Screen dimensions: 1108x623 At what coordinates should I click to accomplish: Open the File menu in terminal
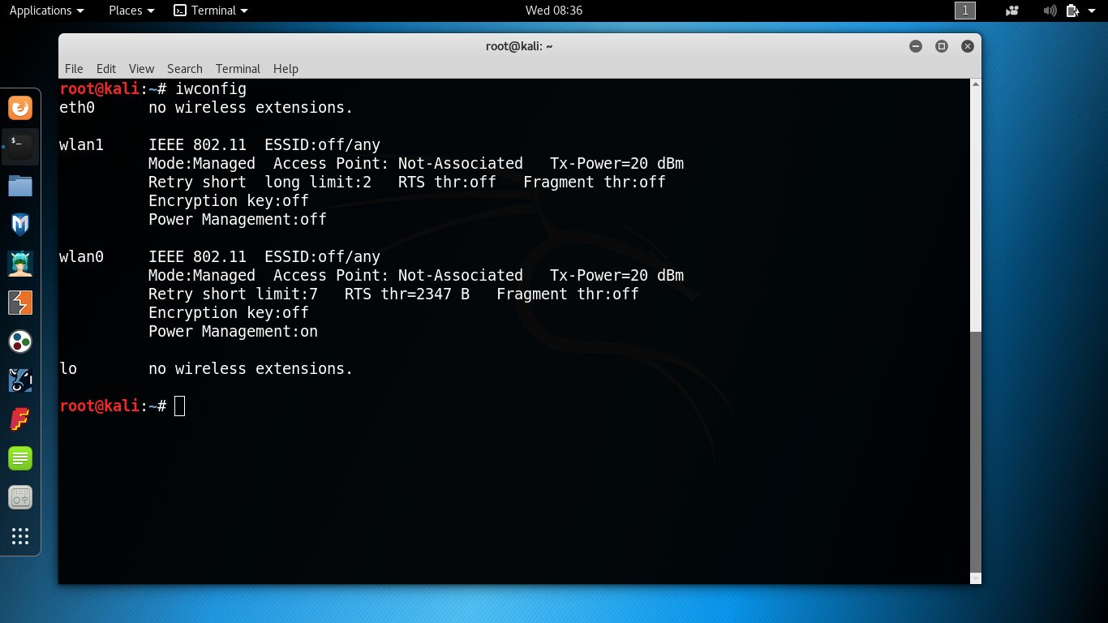click(74, 69)
